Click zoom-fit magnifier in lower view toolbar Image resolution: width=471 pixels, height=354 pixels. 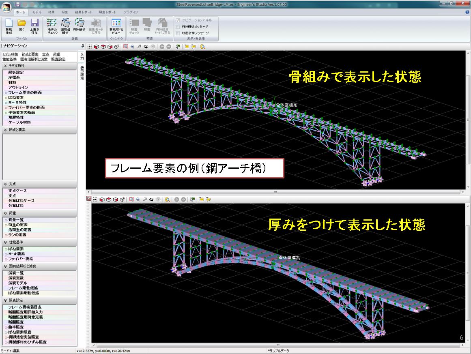tap(131, 200)
